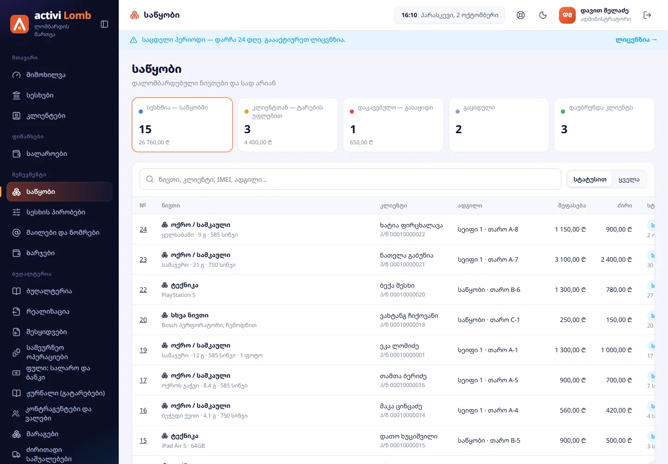
Task: Click the ძირითადი საშუალებები truck icon
Action: (16, 454)
